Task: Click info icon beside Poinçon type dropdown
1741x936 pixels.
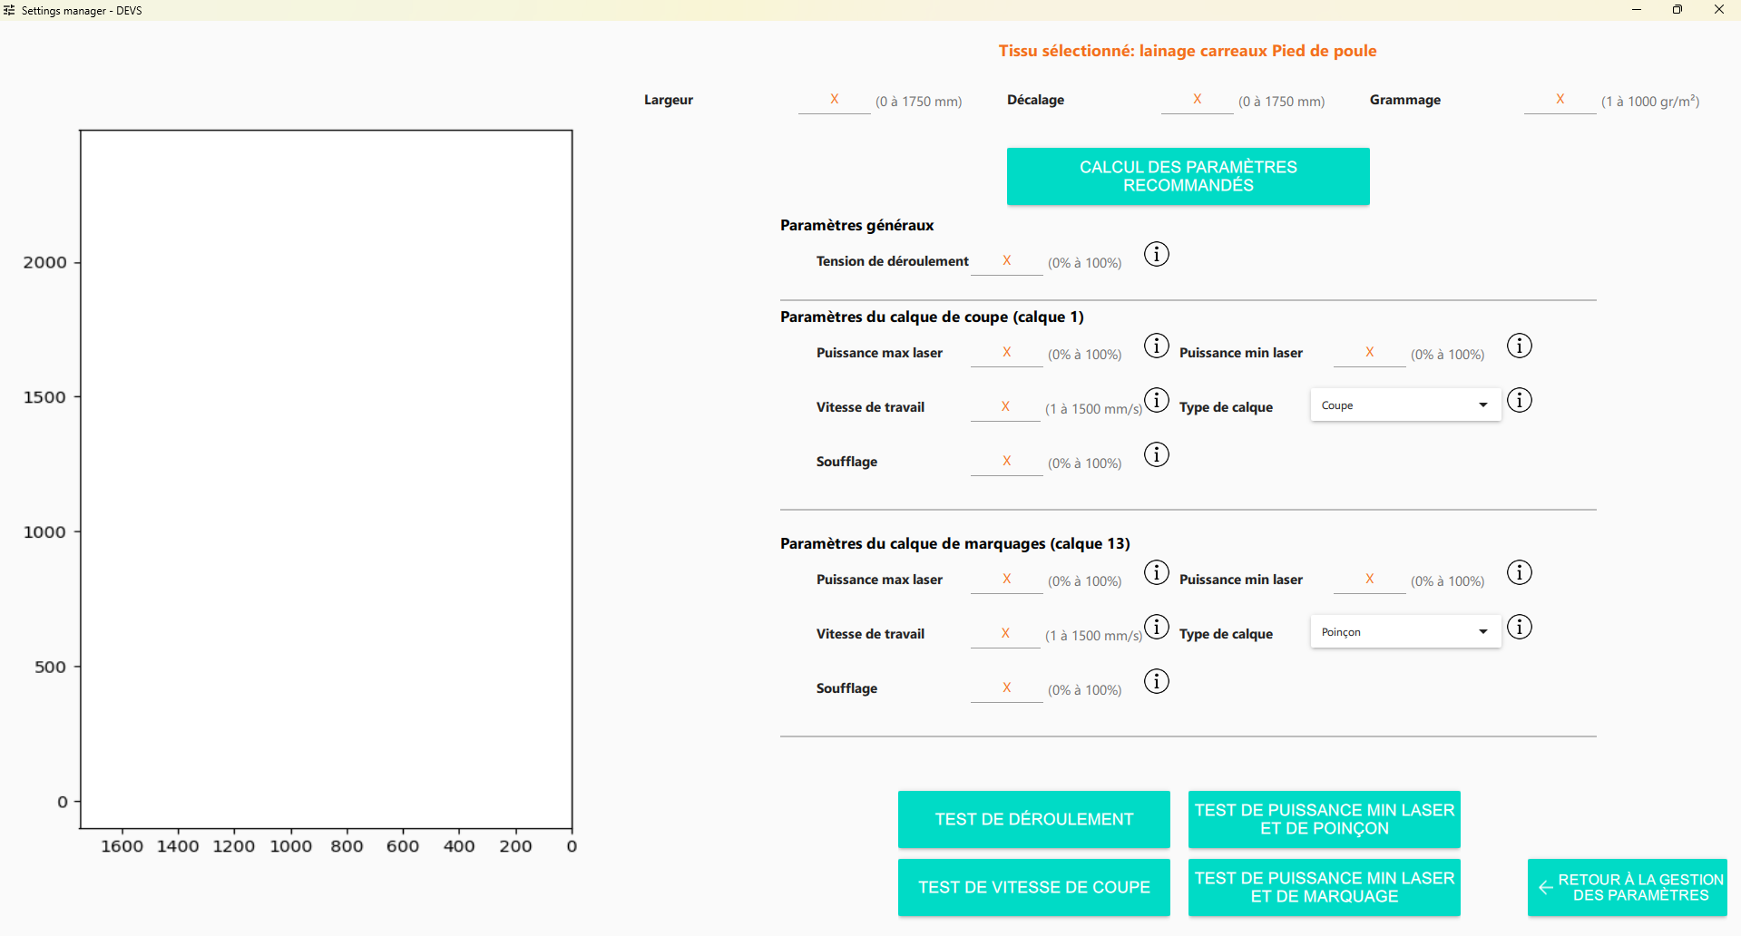Action: 1519,627
